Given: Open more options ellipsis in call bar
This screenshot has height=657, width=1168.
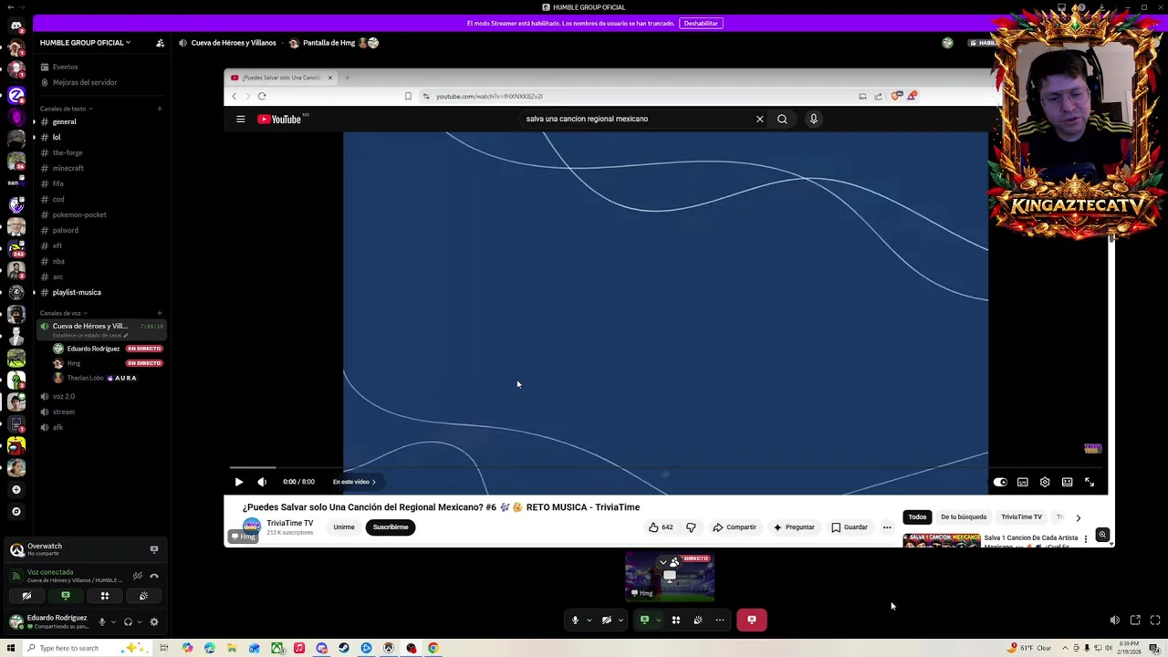Looking at the screenshot, I should (720, 620).
